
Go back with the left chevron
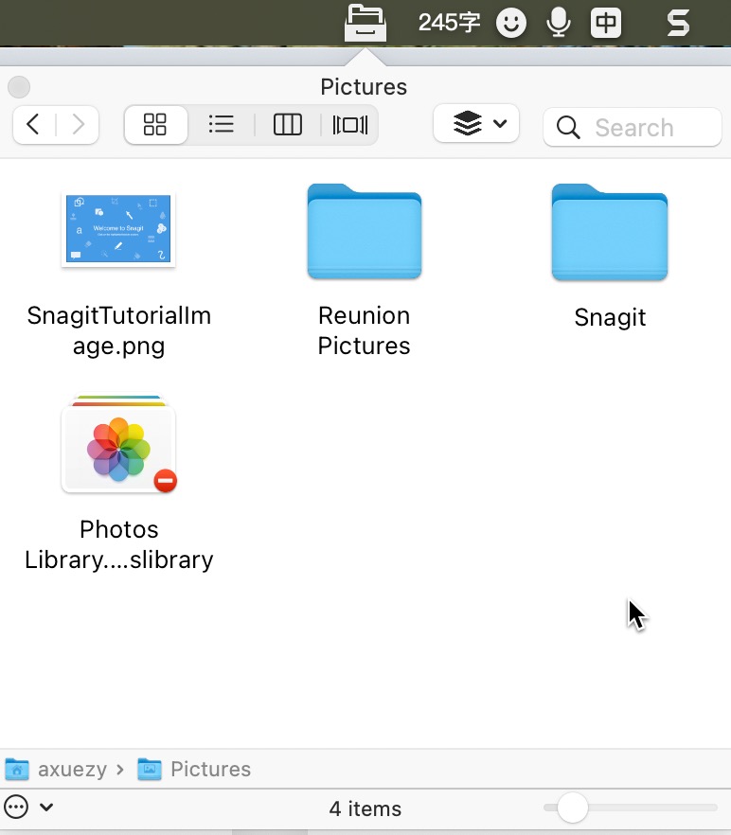(x=33, y=125)
